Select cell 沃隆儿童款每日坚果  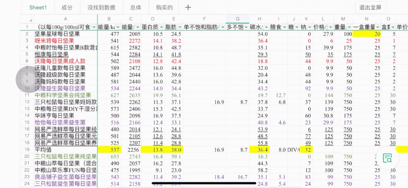pos(66,68)
